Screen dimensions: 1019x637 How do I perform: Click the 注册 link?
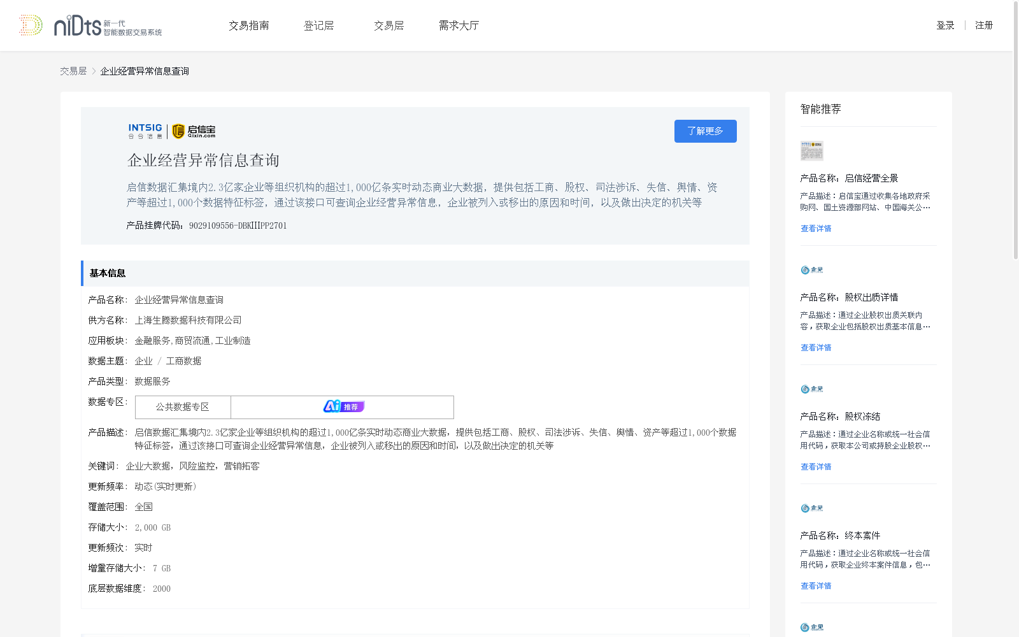tap(984, 25)
